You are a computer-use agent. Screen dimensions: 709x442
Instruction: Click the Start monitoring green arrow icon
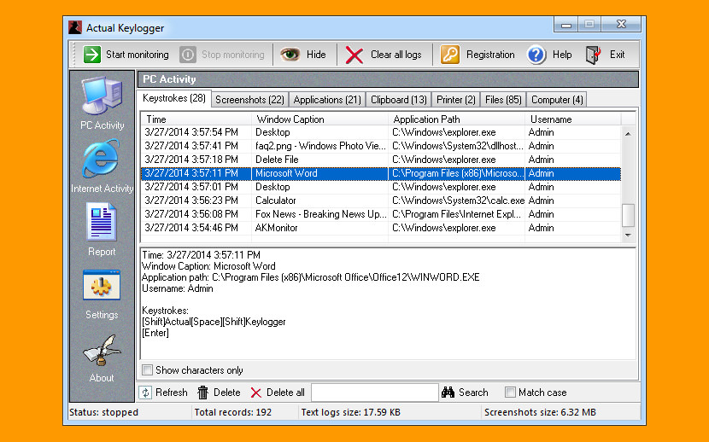[91, 55]
